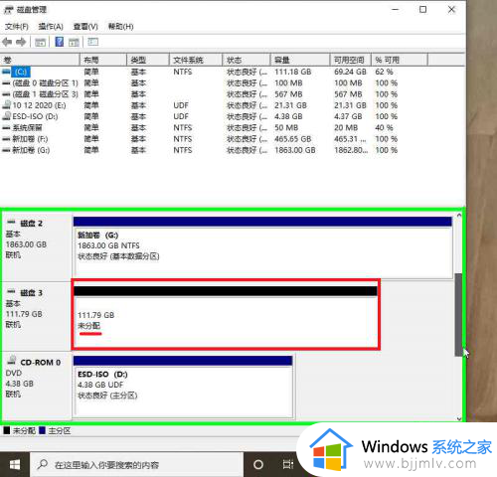Viewport: 497px width, 477px height.
Task: Click the Forward arrow toolbar icon
Action: tap(21, 42)
